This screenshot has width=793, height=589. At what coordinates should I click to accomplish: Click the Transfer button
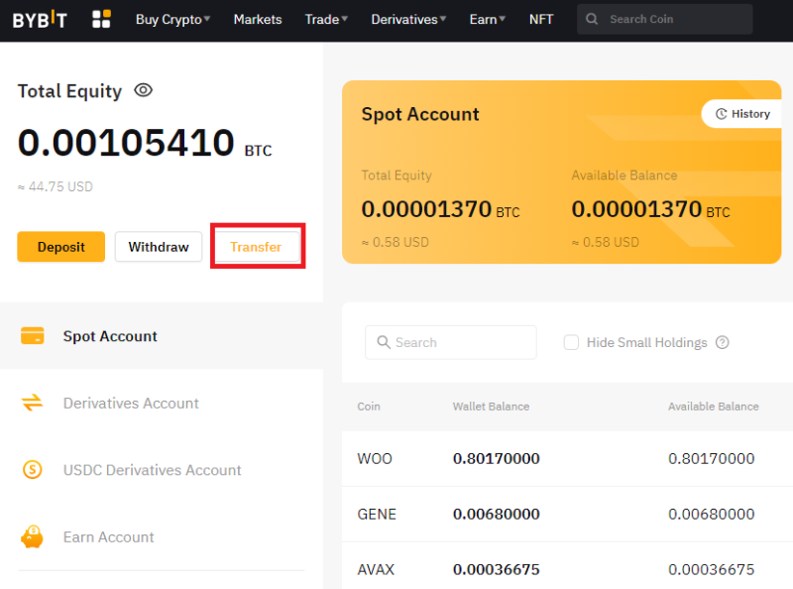point(256,247)
